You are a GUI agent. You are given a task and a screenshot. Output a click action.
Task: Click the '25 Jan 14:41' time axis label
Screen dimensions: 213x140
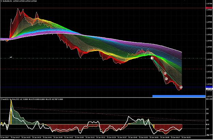(47, 137)
